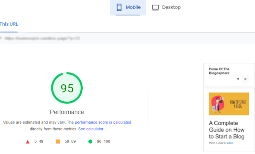Click the 90–100 range text
Image resolution: width=255 pixels, height=154 pixels.
click(x=104, y=142)
